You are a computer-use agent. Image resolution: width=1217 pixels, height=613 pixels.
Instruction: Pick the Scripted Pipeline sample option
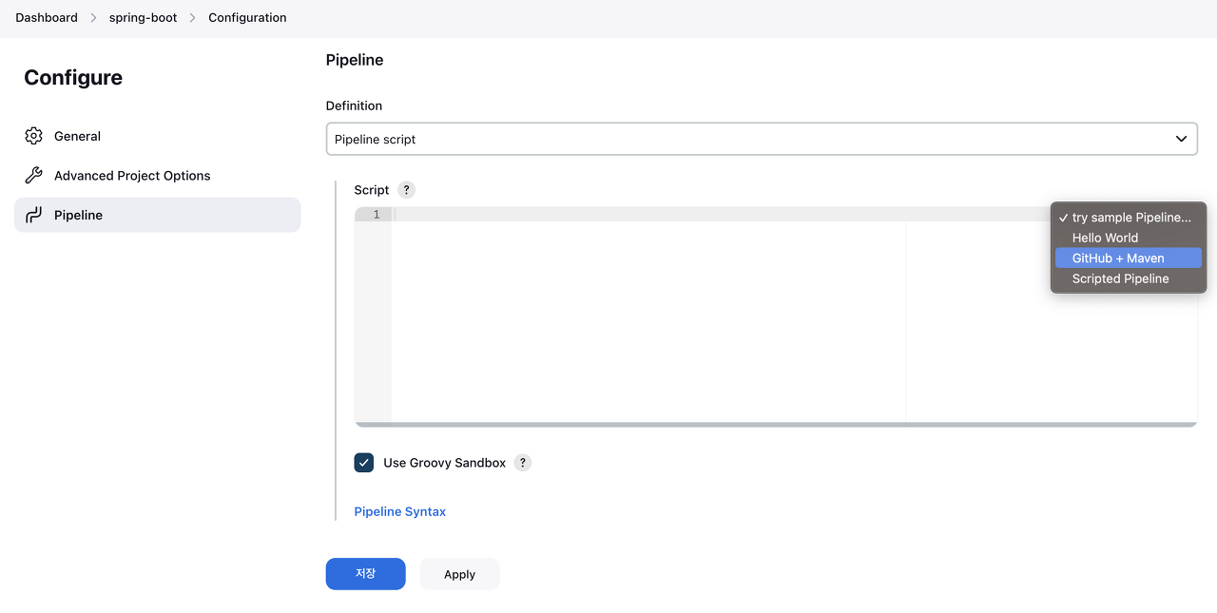coord(1128,278)
